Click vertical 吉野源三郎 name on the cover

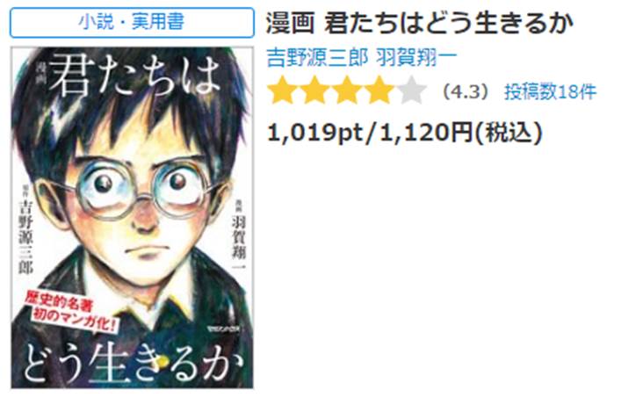[x=25, y=236]
